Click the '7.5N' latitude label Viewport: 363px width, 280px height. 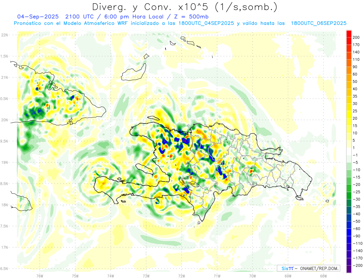pos(4,226)
